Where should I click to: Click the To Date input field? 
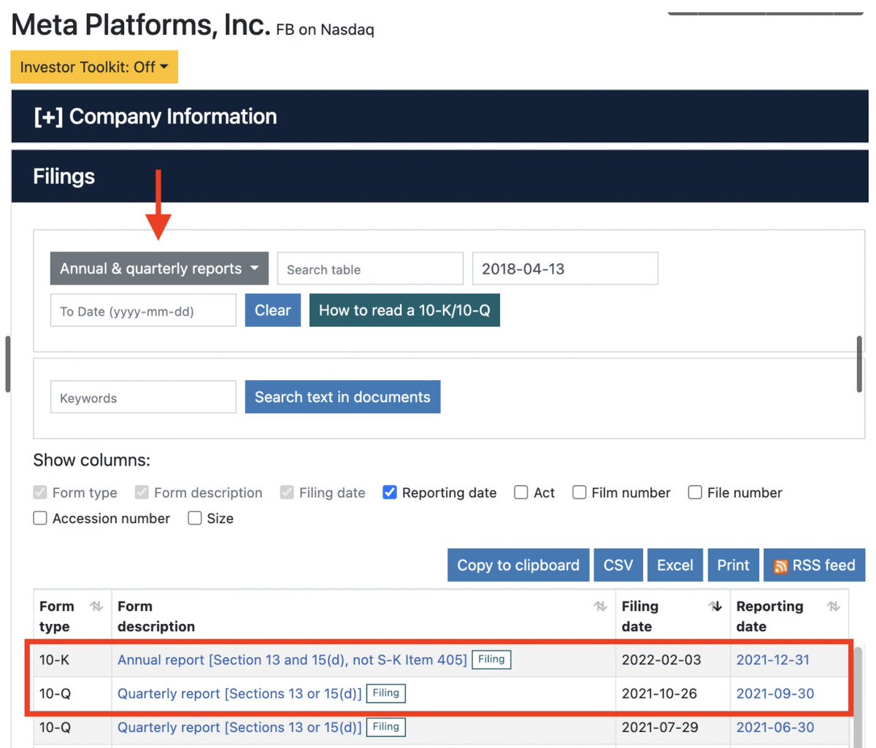[x=143, y=310]
